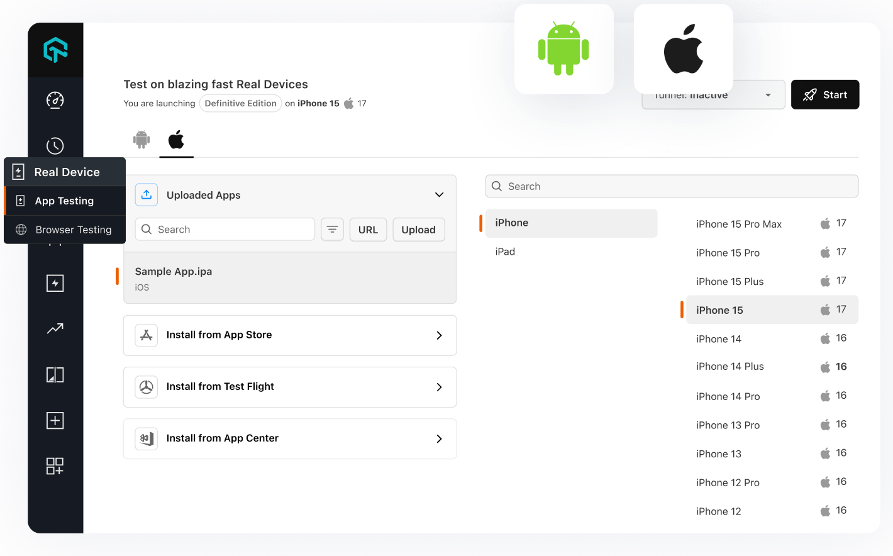The image size is (893, 556).
Task: Select the plus-square sidebar icon
Action: (x=55, y=420)
